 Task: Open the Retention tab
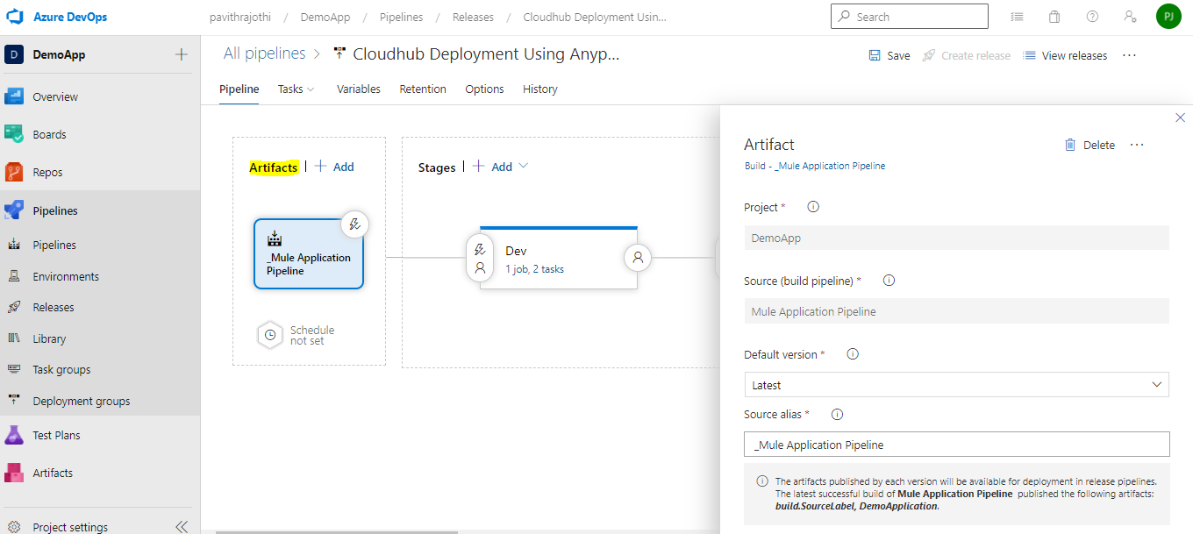tap(423, 89)
